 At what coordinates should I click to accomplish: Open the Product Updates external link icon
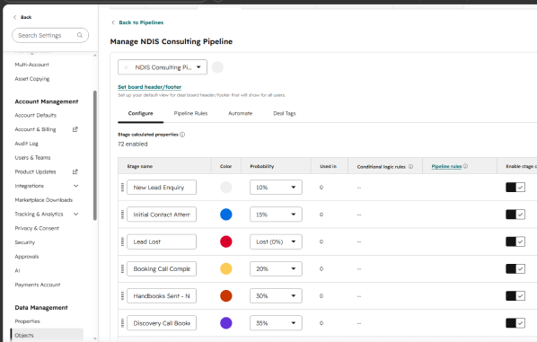click(75, 171)
